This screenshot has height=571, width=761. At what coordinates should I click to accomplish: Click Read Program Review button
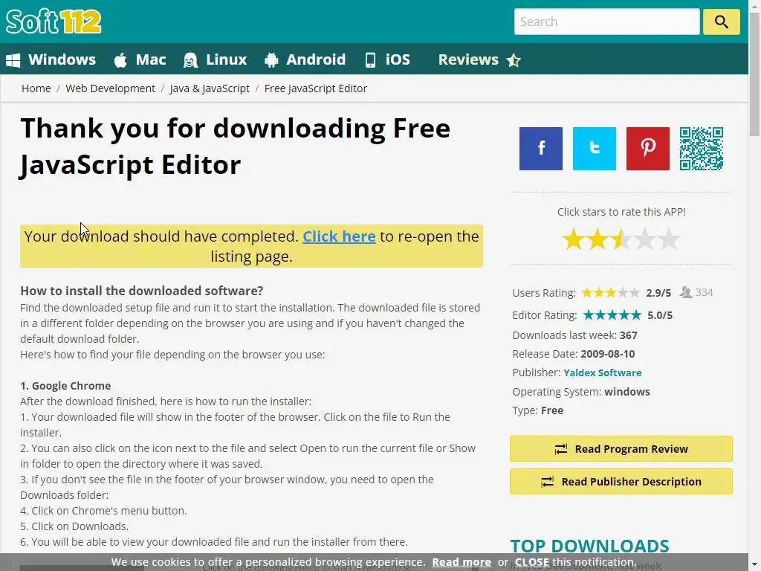621,448
